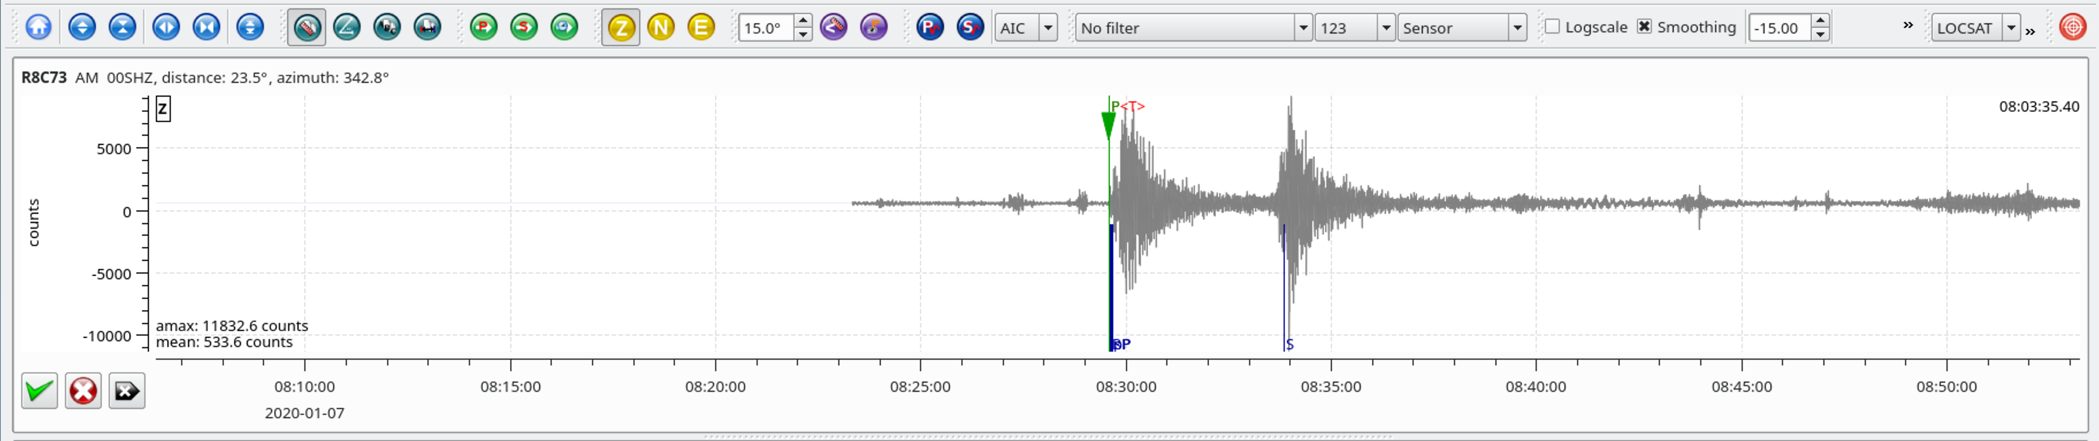
Task: Click the boxed Z component label
Action: click(163, 109)
